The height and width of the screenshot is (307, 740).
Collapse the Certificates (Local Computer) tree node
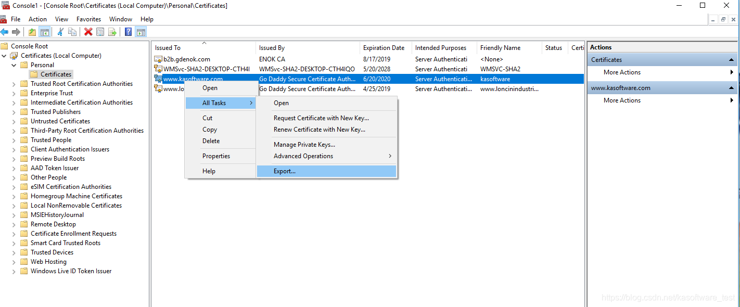pos(4,56)
